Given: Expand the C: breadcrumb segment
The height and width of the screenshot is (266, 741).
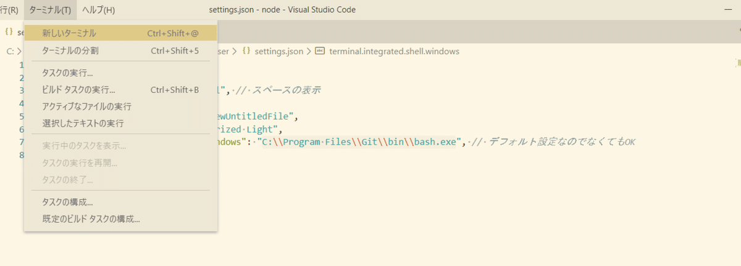Looking at the screenshot, I should pyautogui.click(x=10, y=52).
